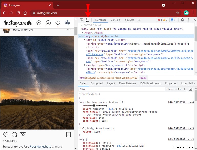
Task: Reload the page with refresh icon
Action: 18,13
